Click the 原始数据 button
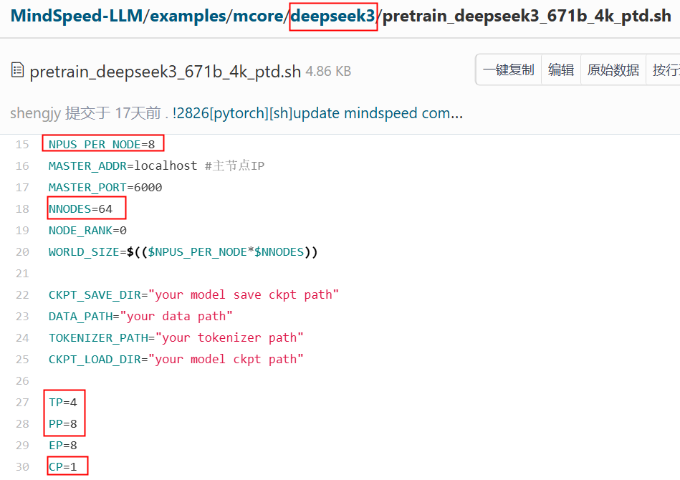 tap(613, 69)
